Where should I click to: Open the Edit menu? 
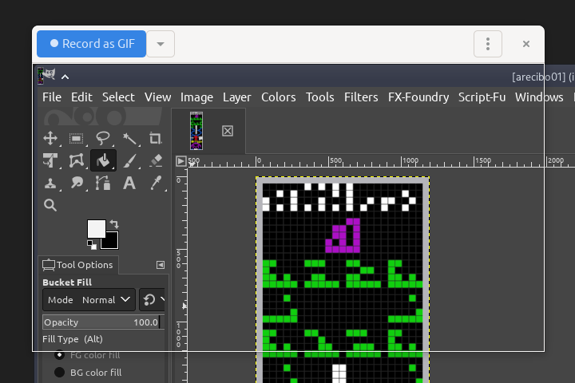[x=81, y=97]
